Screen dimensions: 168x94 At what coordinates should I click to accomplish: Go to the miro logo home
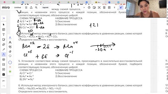pos(6,8)
